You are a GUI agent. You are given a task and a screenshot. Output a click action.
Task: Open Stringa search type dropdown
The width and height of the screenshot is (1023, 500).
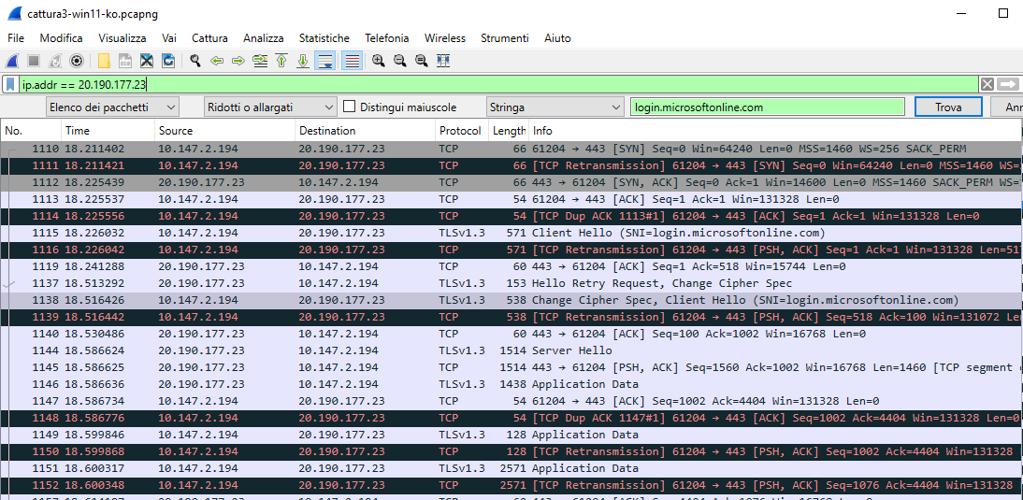[555, 107]
